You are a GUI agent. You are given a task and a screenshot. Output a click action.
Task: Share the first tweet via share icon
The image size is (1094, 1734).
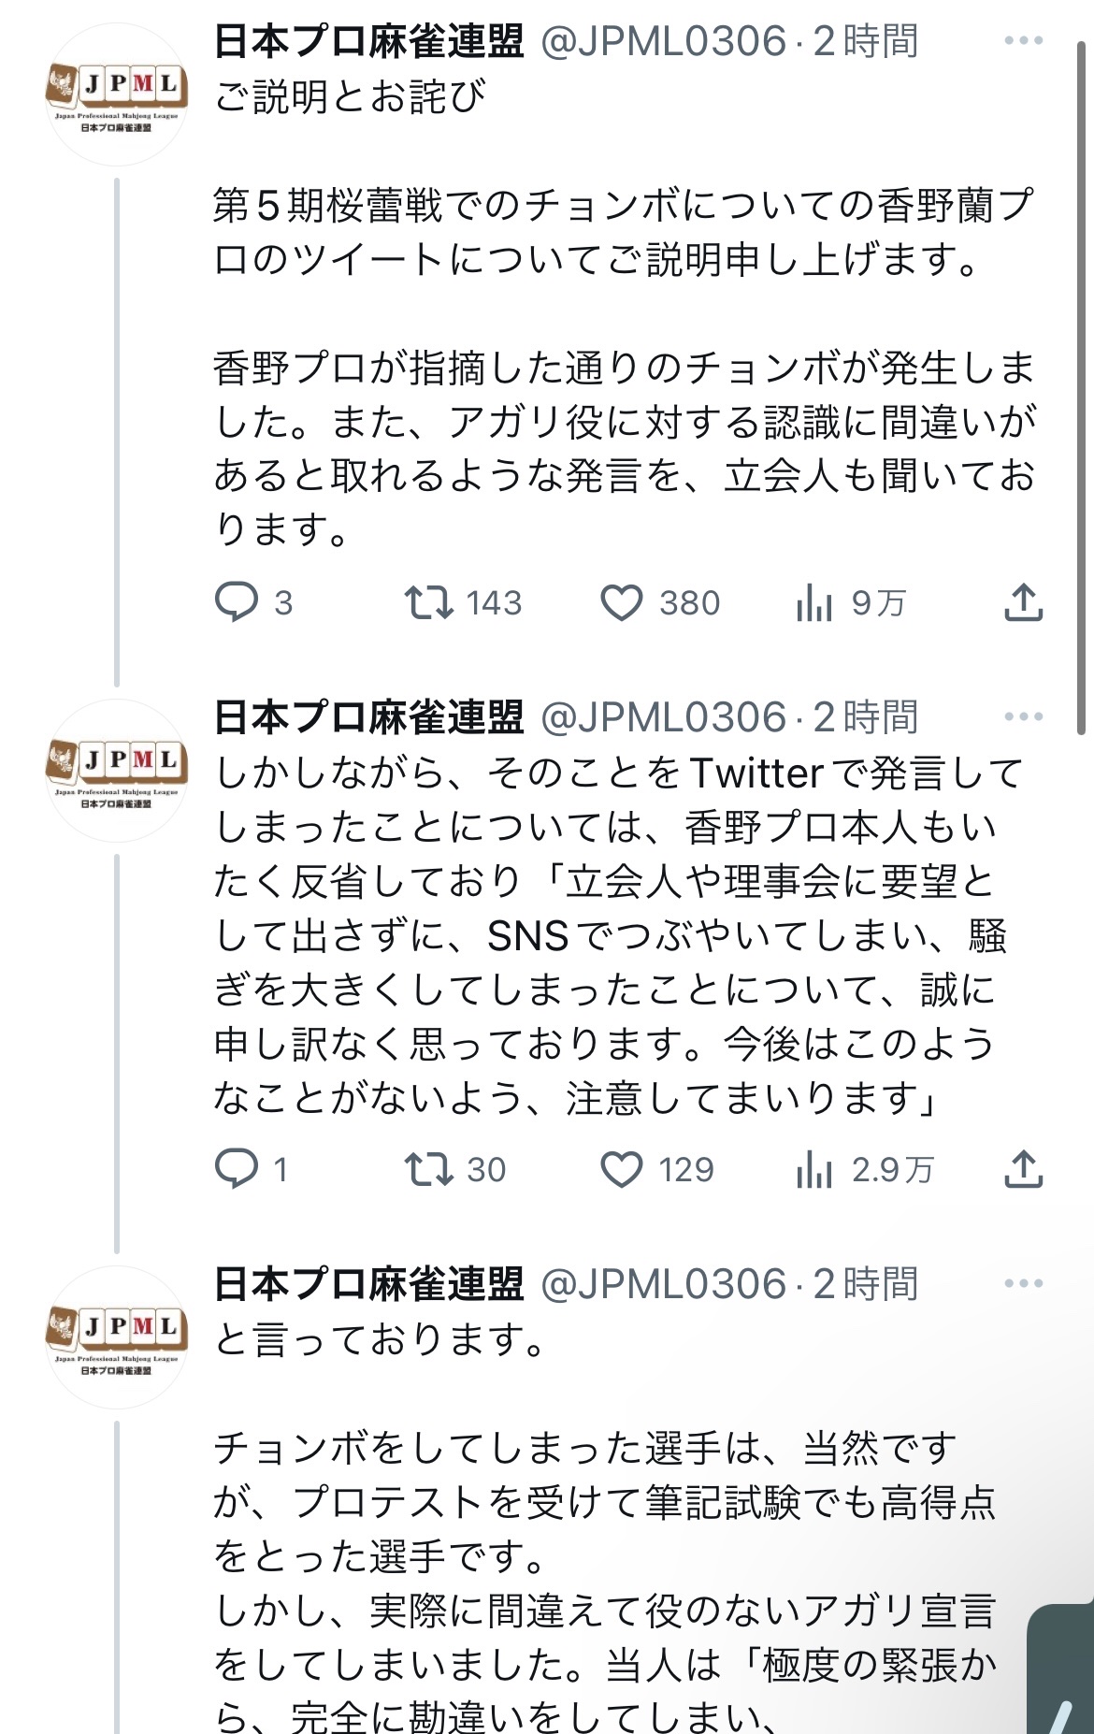[1023, 602]
